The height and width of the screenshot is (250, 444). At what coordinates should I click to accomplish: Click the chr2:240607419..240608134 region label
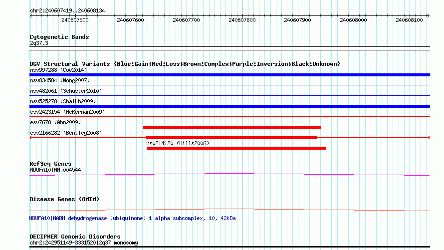67,10
